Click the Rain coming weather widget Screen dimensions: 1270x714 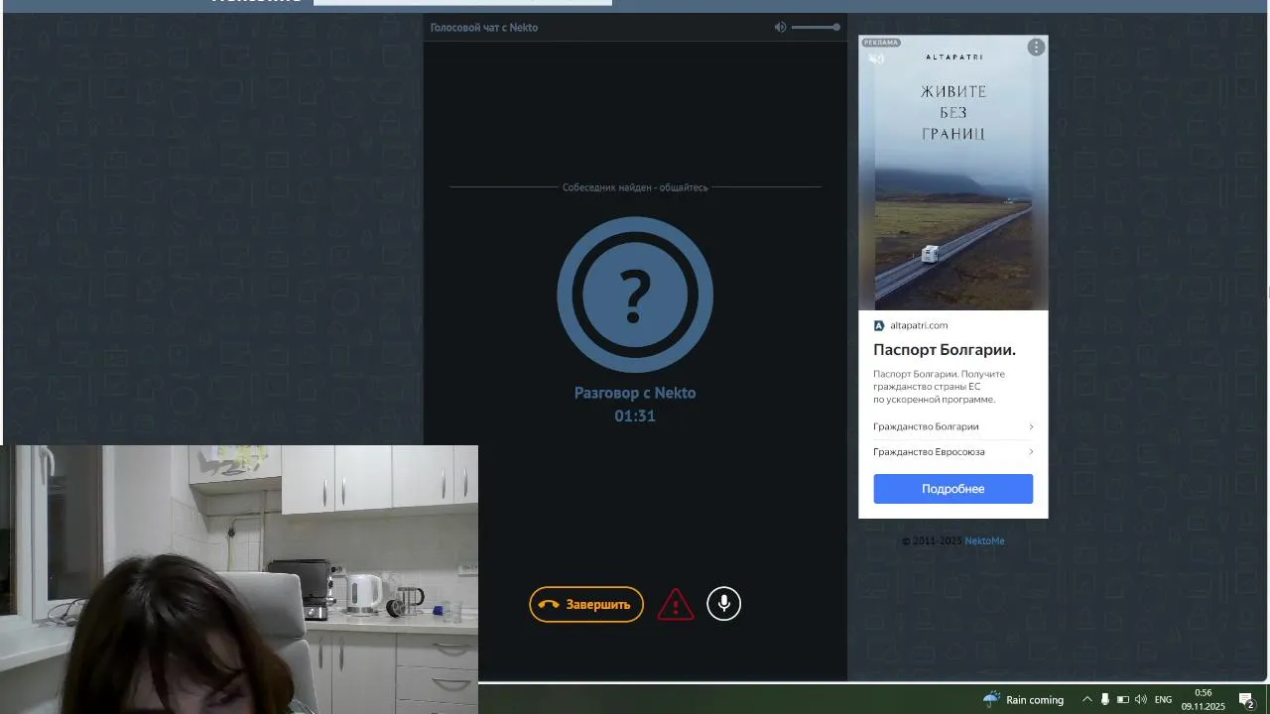pos(1023,699)
